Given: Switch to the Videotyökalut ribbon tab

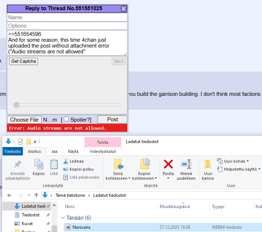Looking at the screenshot, I should click(x=103, y=151).
